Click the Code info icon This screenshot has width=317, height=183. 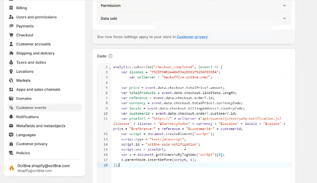coord(110,56)
